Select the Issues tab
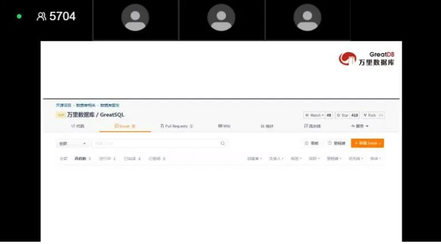Image resolution: width=441 pixels, height=244 pixels. [x=125, y=126]
